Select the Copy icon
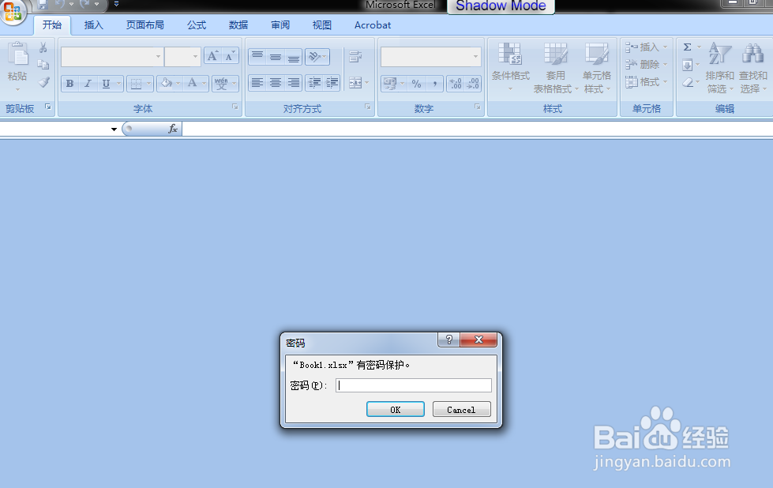The height and width of the screenshot is (488, 773). click(x=43, y=65)
